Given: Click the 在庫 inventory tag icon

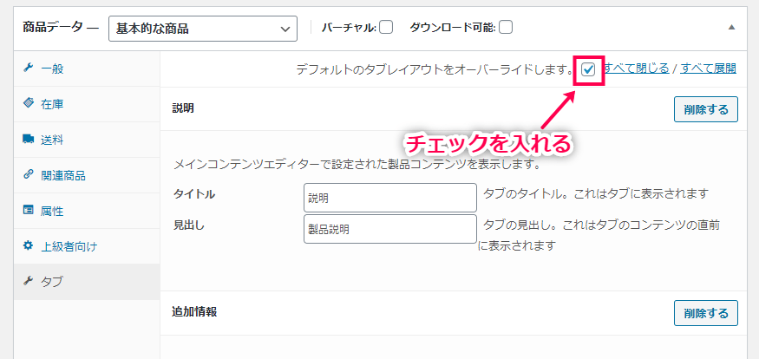Looking at the screenshot, I should click(x=28, y=103).
